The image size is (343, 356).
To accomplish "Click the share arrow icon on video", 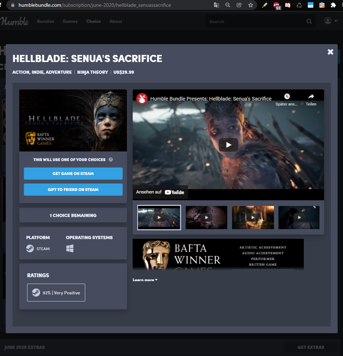I will pos(311,97).
